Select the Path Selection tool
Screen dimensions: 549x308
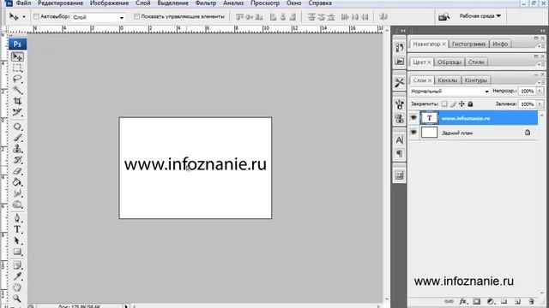(17, 240)
